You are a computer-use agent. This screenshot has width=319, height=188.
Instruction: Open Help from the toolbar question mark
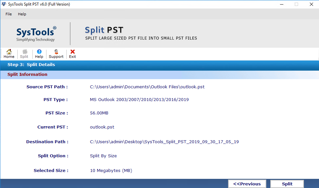pos(39,54)
